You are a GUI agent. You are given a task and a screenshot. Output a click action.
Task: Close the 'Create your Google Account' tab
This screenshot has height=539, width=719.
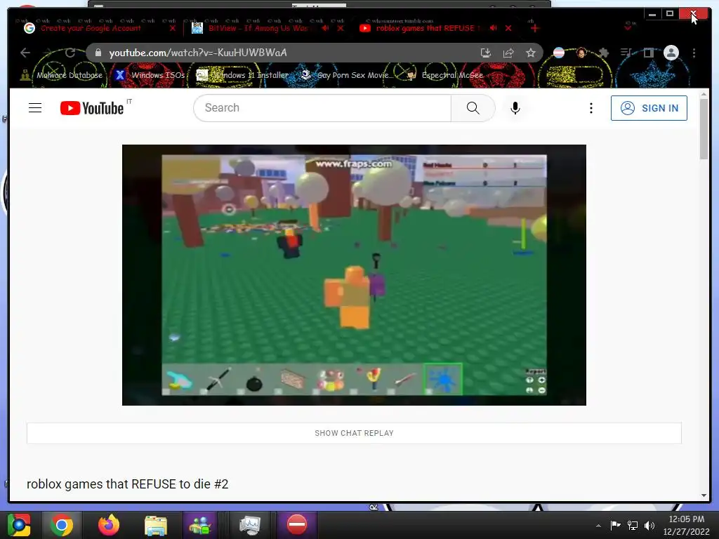[x=173, y=28]
